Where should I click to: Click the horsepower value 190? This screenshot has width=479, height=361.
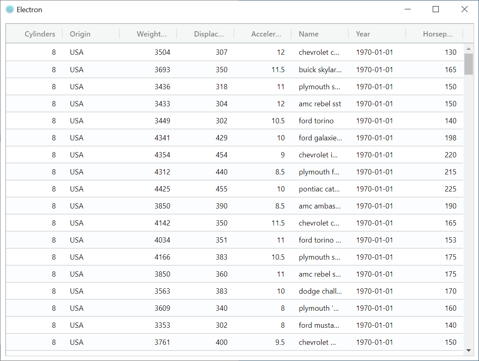[x=451, y=206]
